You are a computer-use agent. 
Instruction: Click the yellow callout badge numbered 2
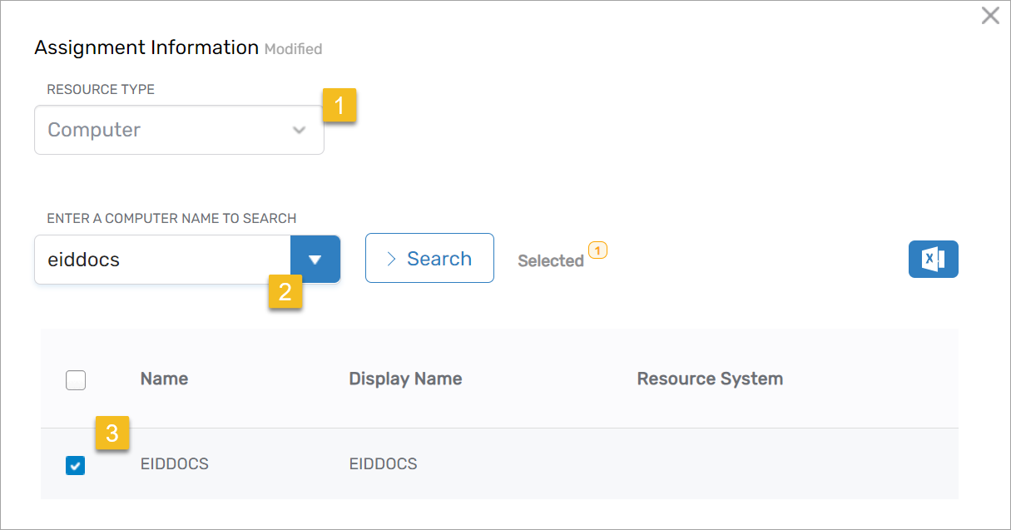(x=285, y=293)
